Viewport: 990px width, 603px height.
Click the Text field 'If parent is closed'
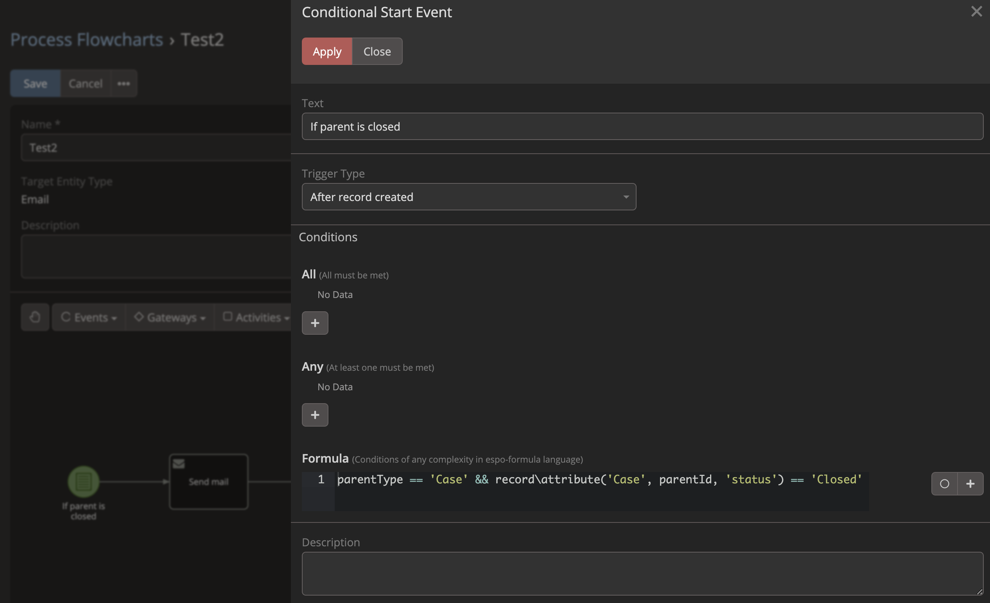(x=642, y=127)
